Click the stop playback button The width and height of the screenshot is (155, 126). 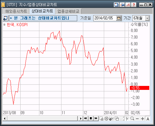coord(91,118)
